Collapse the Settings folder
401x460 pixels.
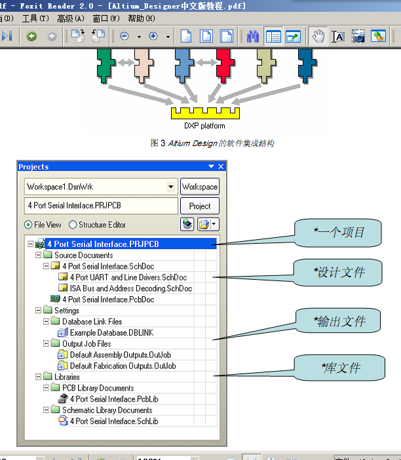(x=38, y=310)
